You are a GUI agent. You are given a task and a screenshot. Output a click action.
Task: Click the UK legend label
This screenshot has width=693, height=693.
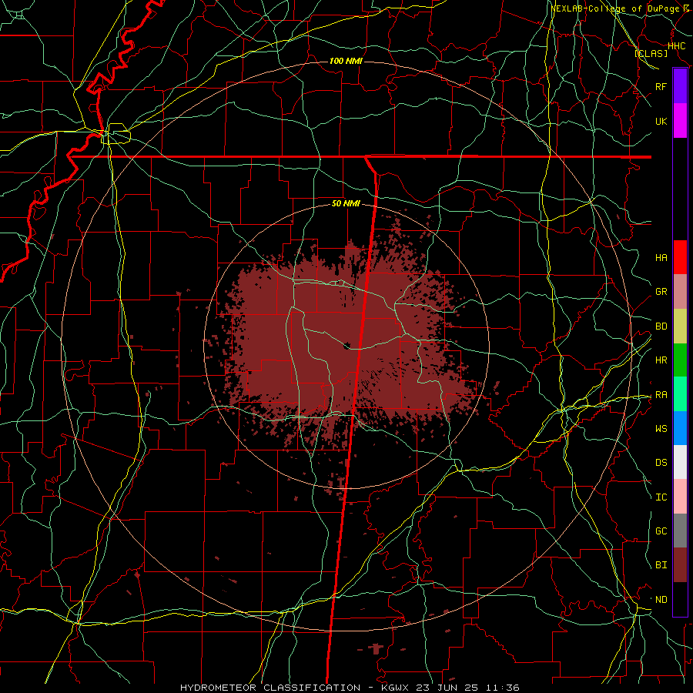pos(661,121)
